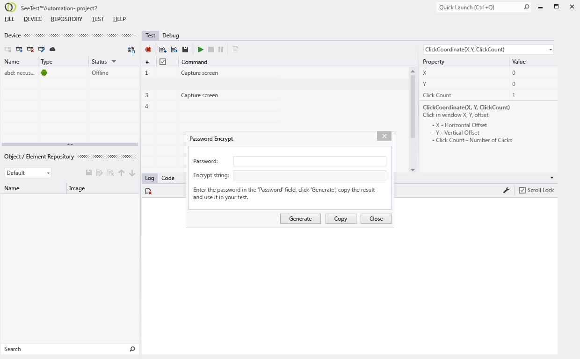This screenshot has width=580, height=359.
Task: Click the grayed report document icon
Action: point(235,50)
